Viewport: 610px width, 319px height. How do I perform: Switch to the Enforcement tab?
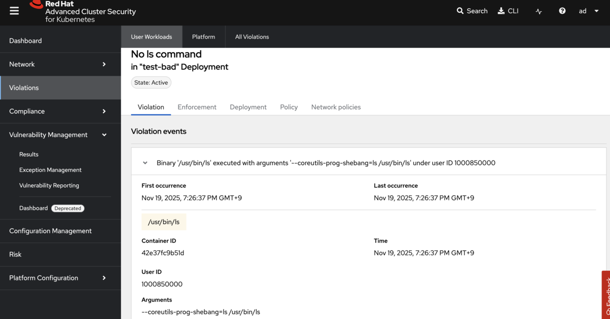[x=197, y=107]
